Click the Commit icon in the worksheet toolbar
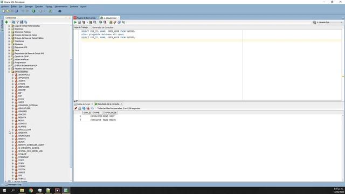 click(x=101, y=22)
